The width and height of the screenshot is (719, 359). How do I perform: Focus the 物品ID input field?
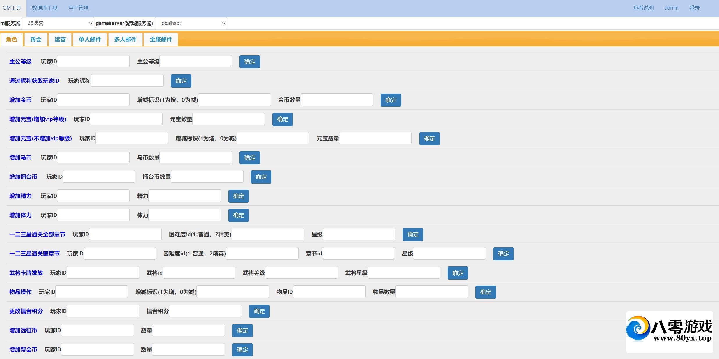coord(329,292)
